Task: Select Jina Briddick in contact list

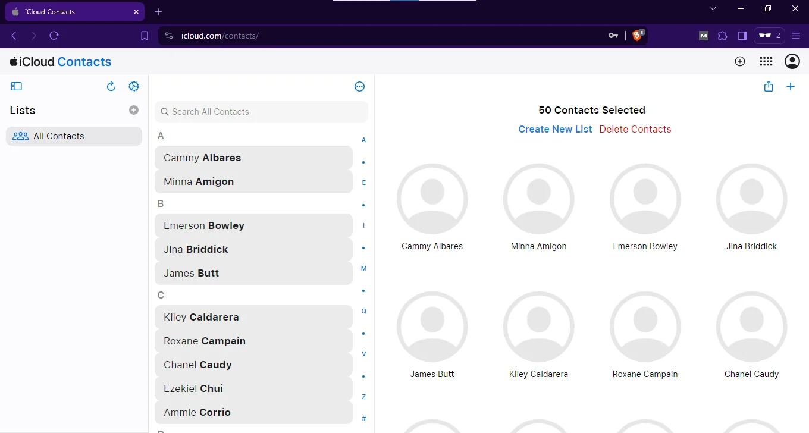Action: 253,249
